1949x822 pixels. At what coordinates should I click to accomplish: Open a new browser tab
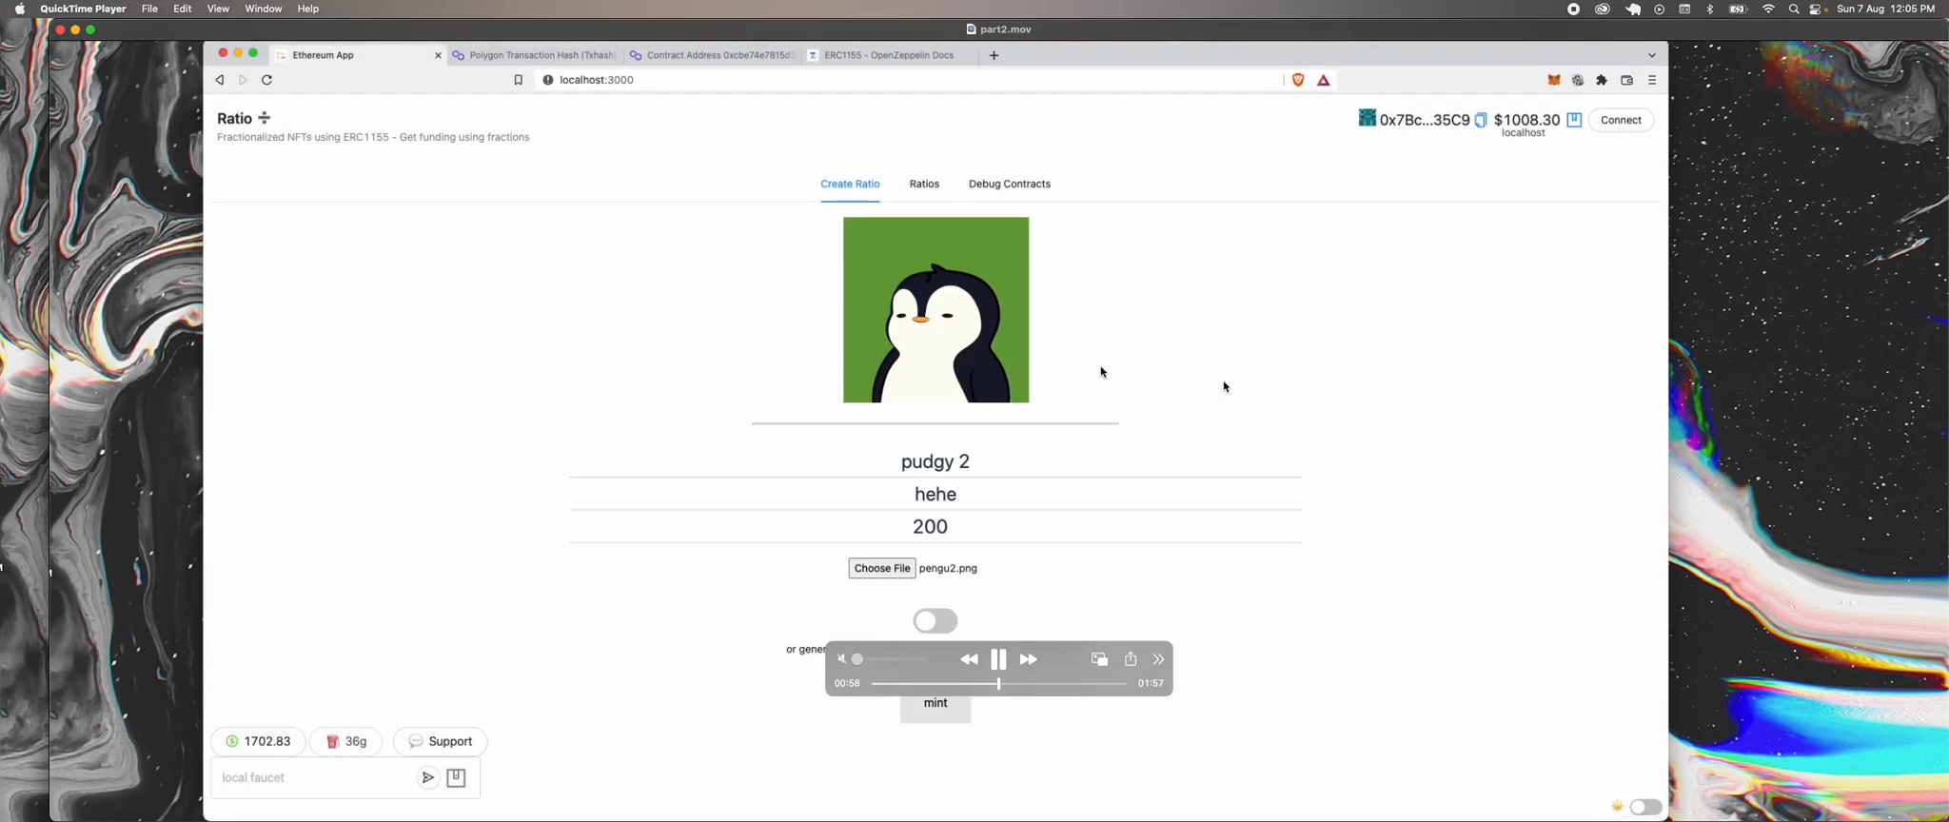(x=994, y=55)
